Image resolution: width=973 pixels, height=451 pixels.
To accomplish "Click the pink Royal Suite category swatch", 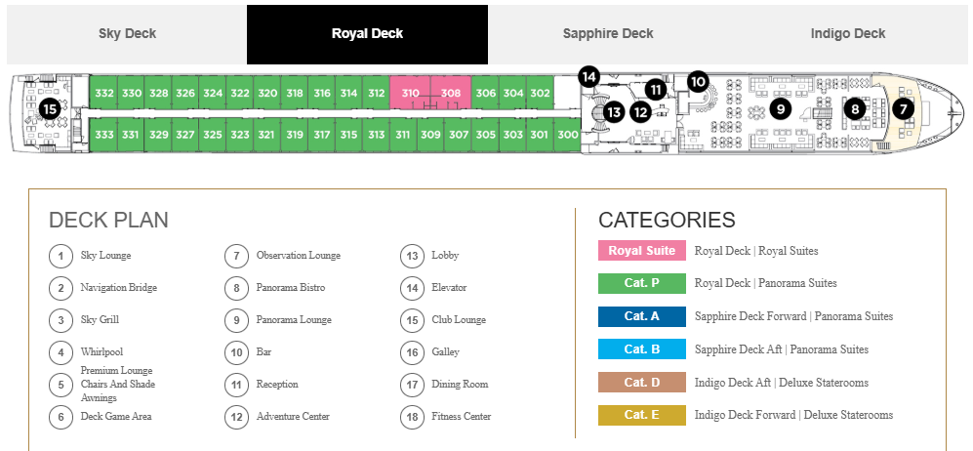I will [x=641, y=251].
